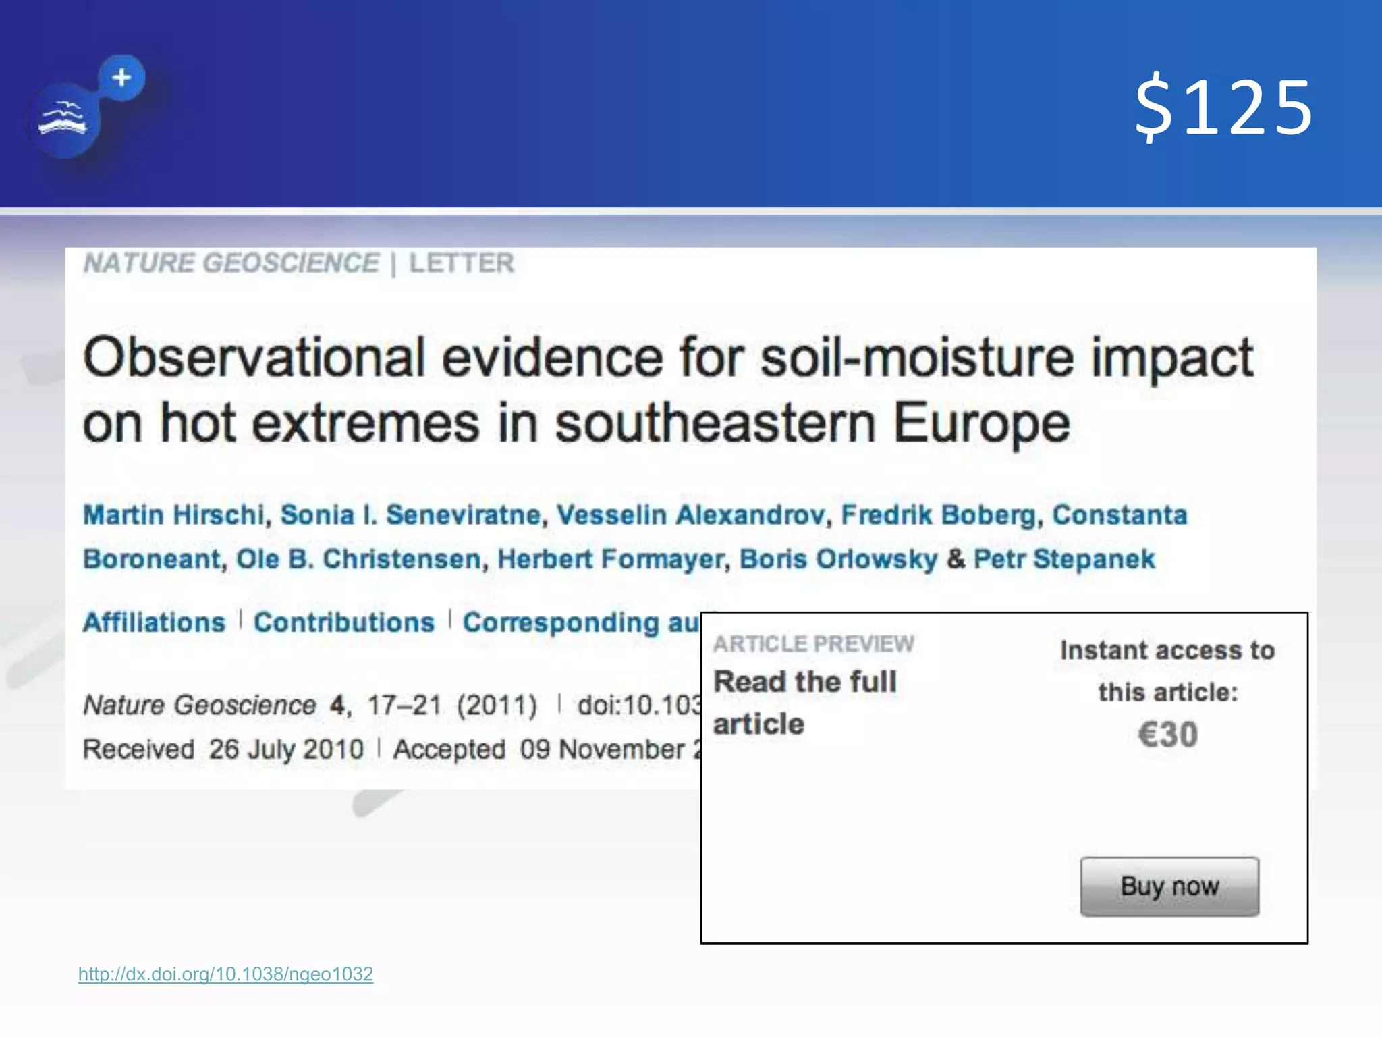Image resolution: width=1382 pixels, height=1037 pixels.
Task: Show the Corresponding author section
Action: pos(582,623)
